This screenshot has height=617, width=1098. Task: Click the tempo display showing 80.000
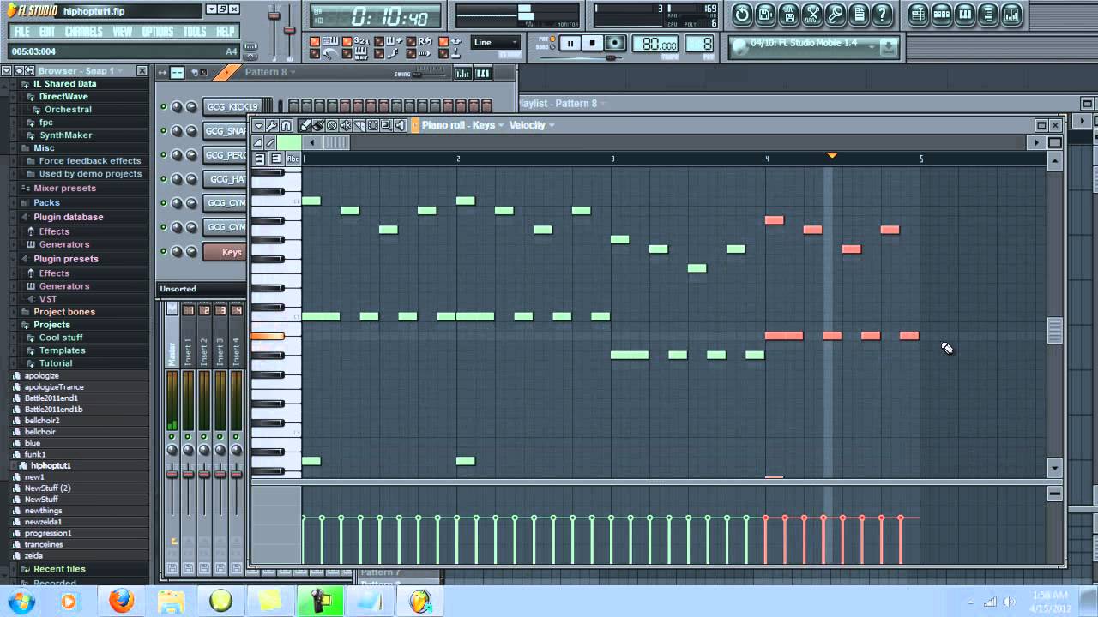point(656,44)
